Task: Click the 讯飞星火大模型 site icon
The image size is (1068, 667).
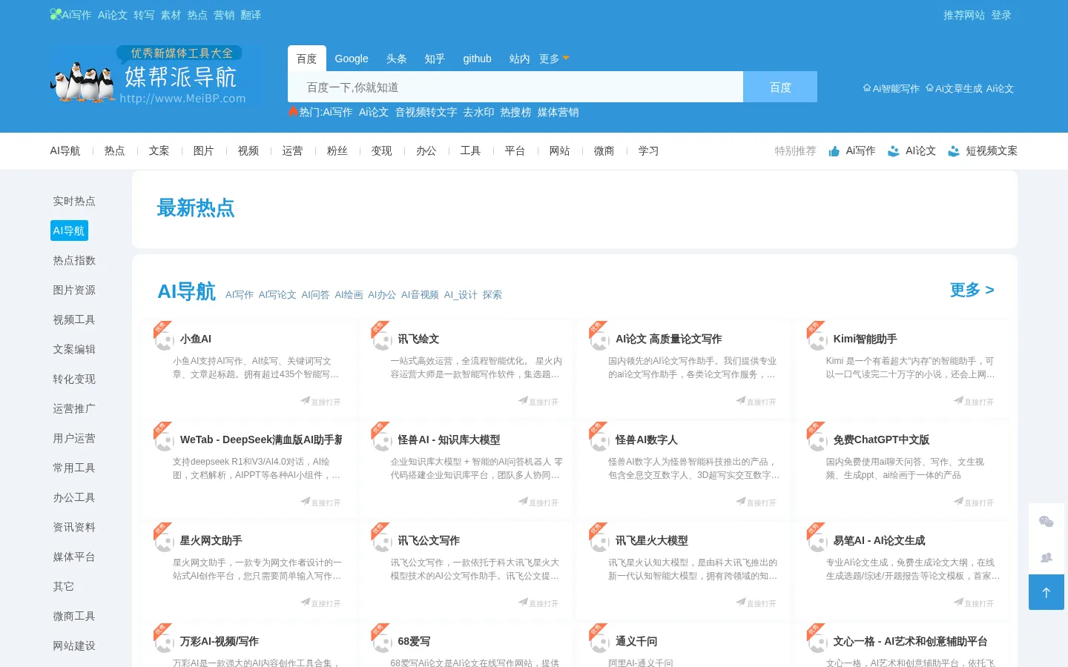Action: (599, 541)
